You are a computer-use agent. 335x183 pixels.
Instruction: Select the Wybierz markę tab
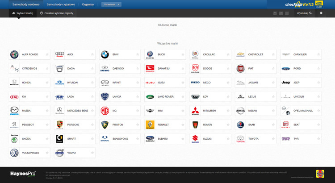(23, 13)
